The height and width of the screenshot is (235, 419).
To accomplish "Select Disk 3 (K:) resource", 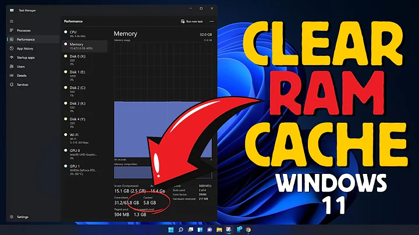I will (84, 107).
